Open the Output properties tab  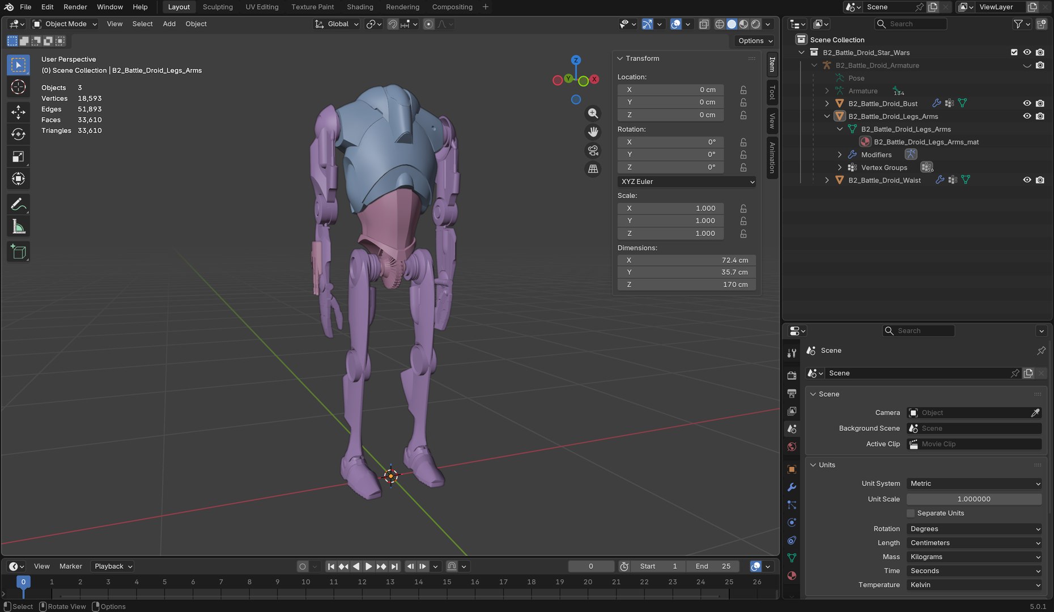(792, 393)
